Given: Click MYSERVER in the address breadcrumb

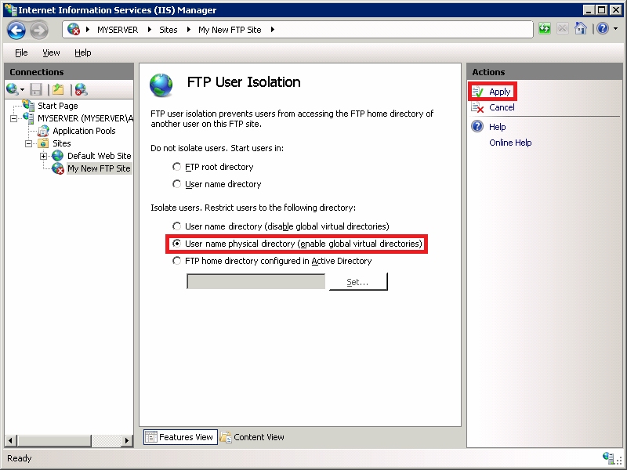Looking at the screenshot, I should [x=118, y=30].
